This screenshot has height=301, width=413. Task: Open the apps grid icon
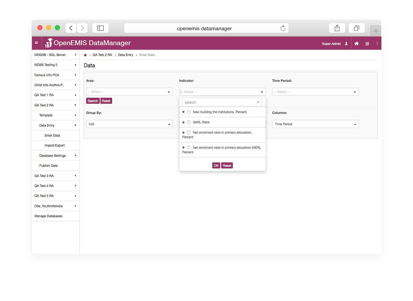[367, 44]
